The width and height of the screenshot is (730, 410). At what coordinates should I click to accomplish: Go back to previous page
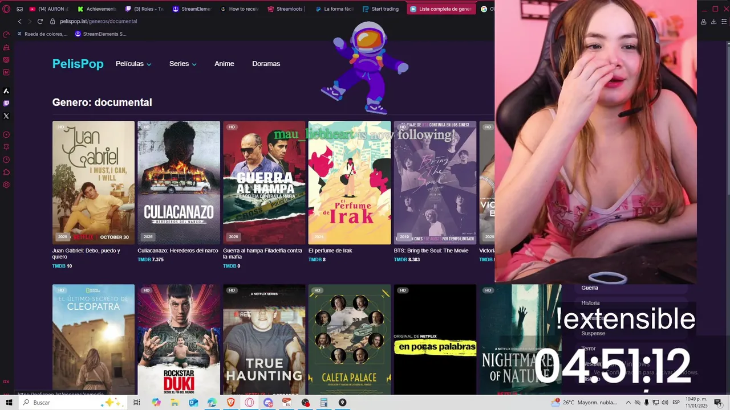click(19, 21)
